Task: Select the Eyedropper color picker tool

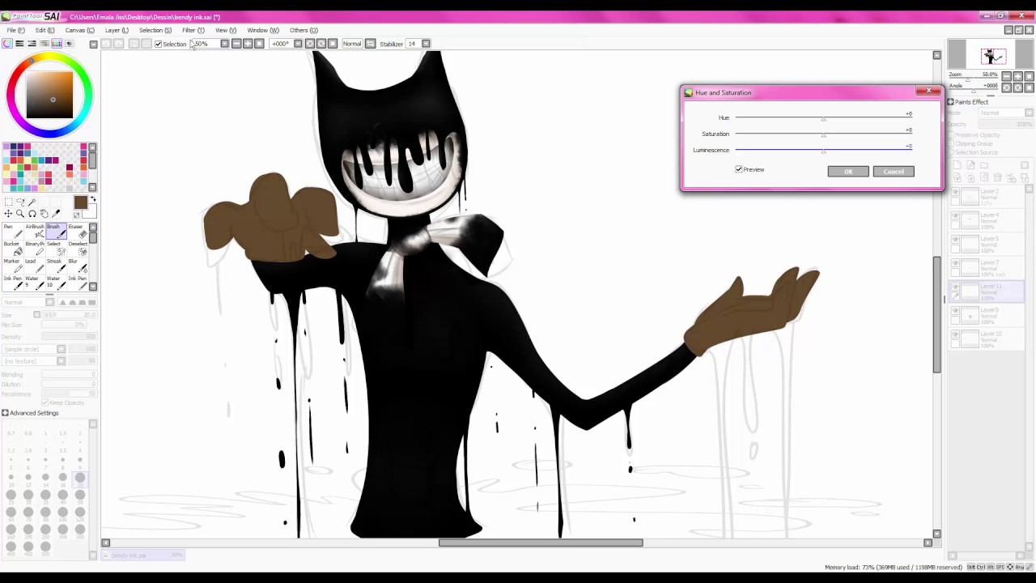Action: [56, 214]
